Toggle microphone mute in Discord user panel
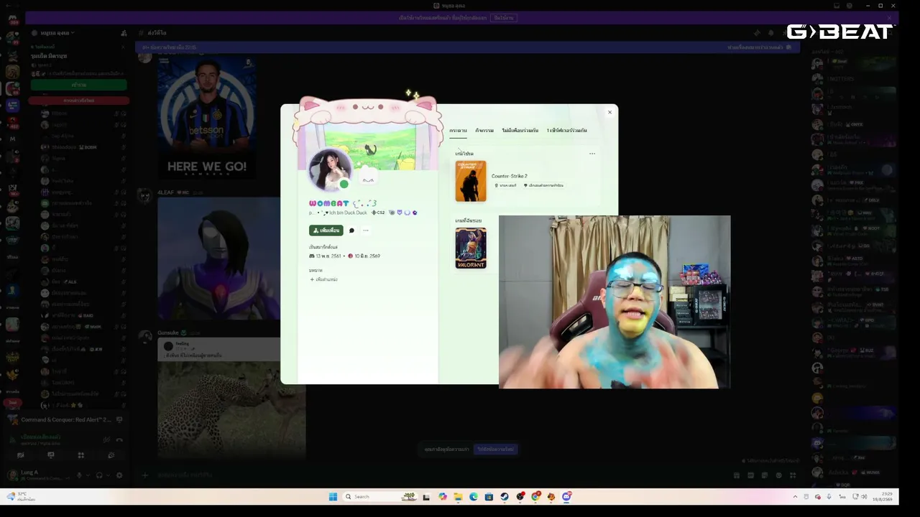The image size is (920, 517). pyautogui.click(x=79, y=475)
